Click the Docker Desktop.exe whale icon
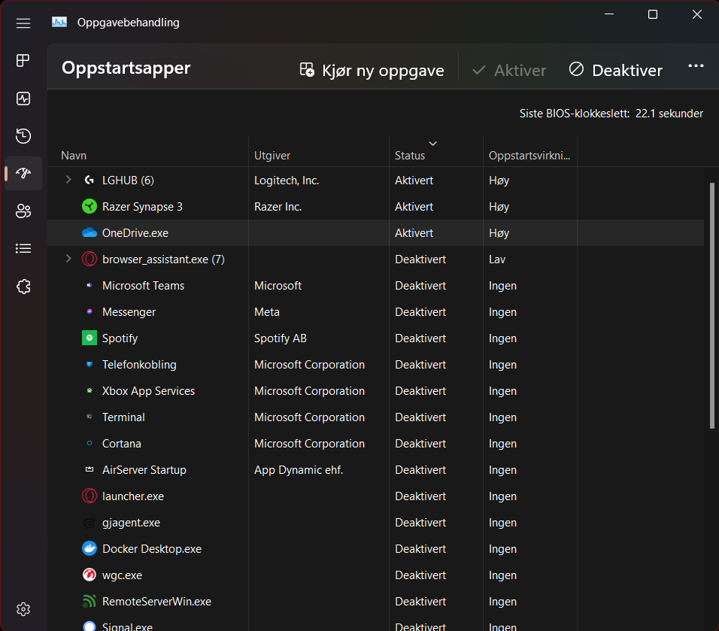This screenshot has width=719, height=631. [89, 549]
